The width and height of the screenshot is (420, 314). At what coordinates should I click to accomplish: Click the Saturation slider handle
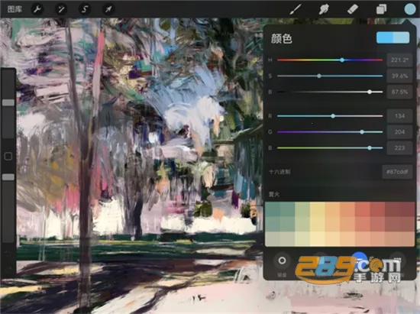pyautogui.click(x=319, y=76)
